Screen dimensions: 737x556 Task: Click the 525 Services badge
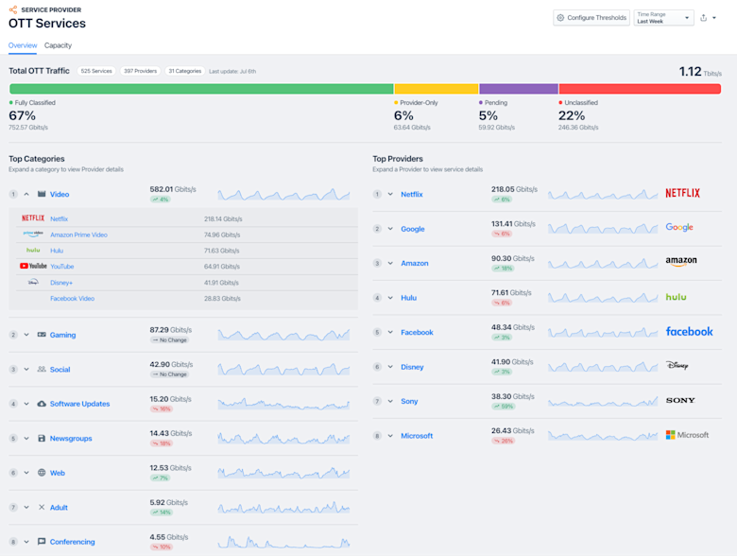(x=96, y=71)
